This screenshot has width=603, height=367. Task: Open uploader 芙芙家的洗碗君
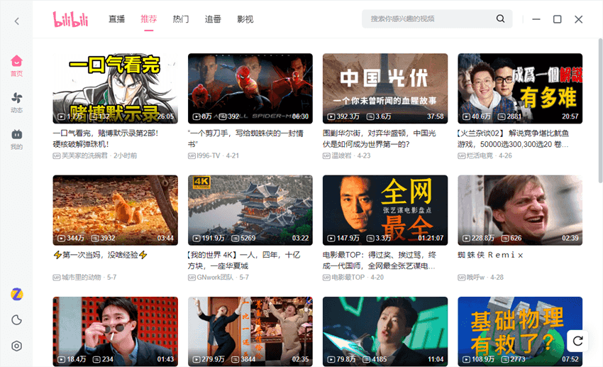pos(84,155)
